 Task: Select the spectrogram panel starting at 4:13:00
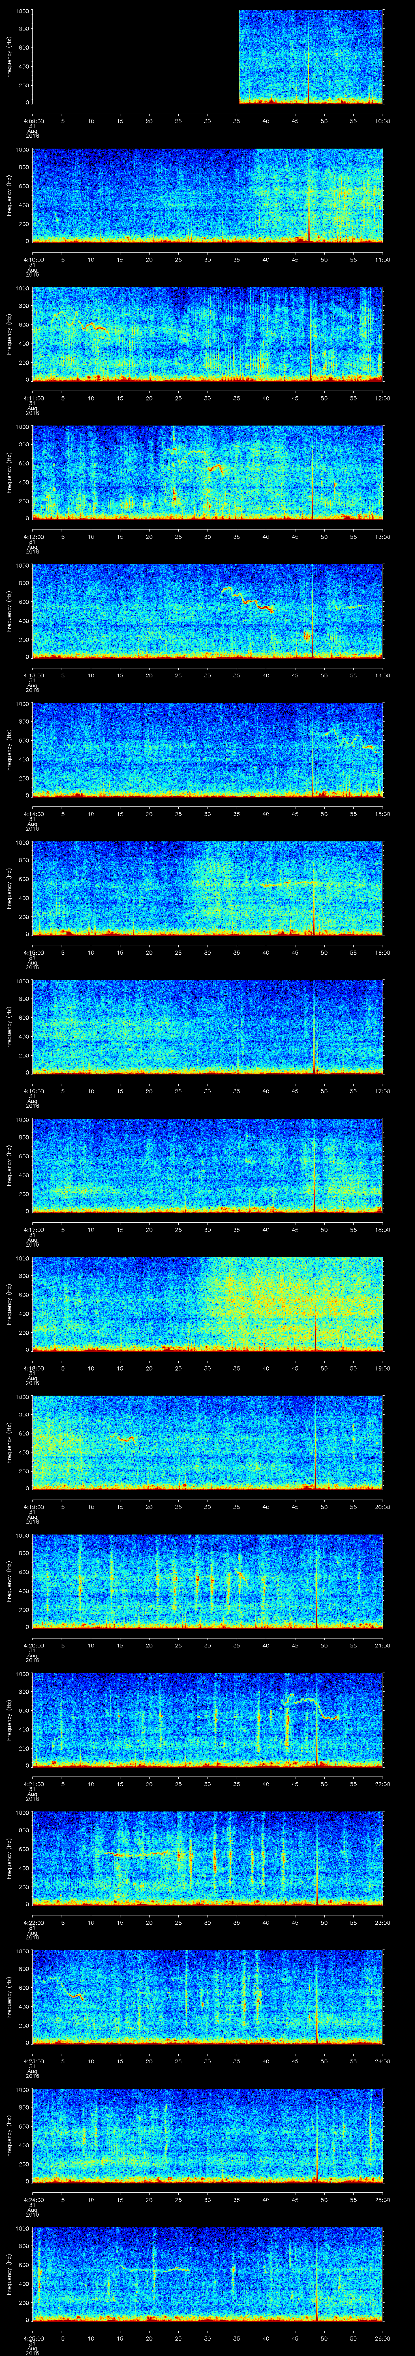tap(207, 611)
